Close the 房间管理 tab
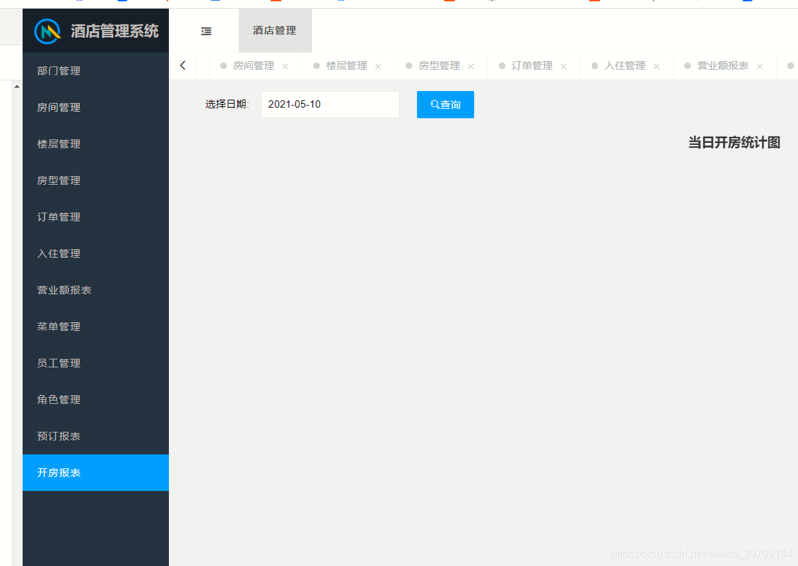Image resolution: width=798 pixels, height=566 pixels. [x=285, y=66]
